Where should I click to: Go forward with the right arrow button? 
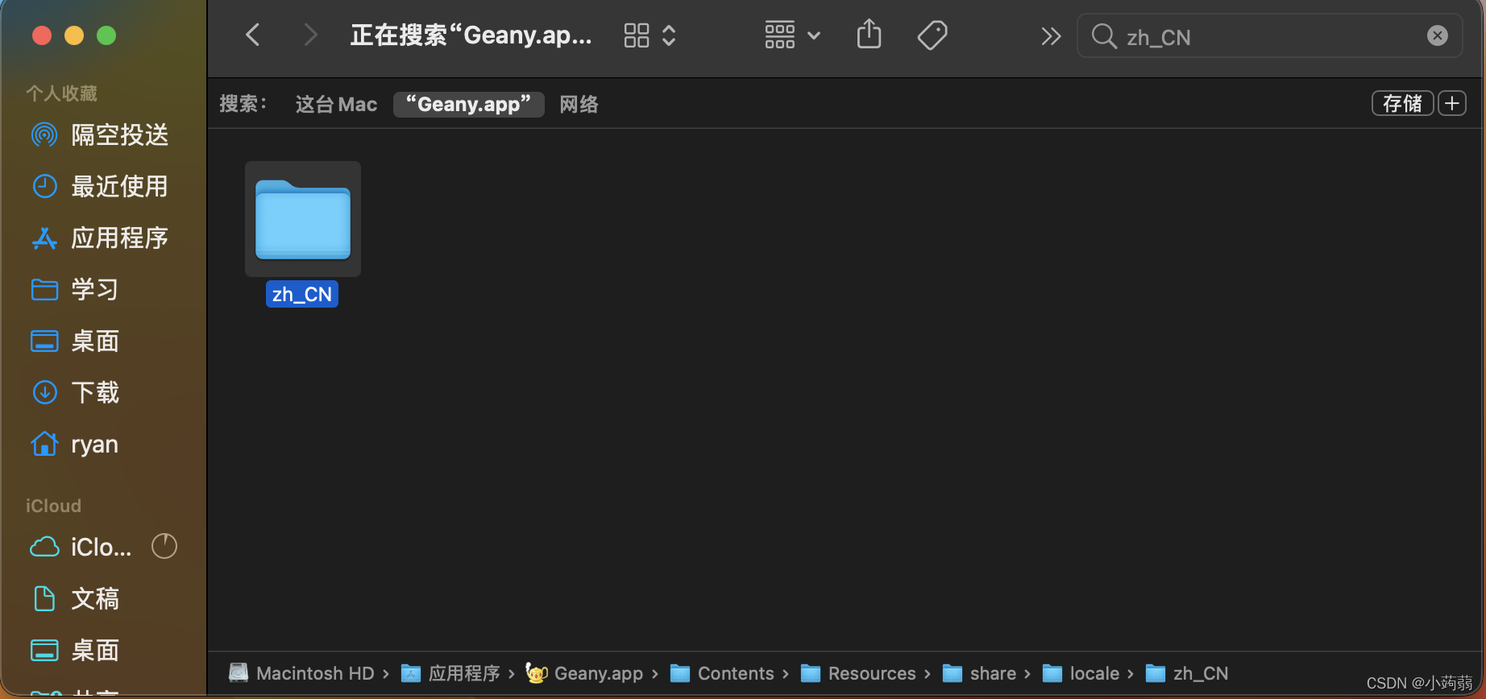[x=310, y=35]
